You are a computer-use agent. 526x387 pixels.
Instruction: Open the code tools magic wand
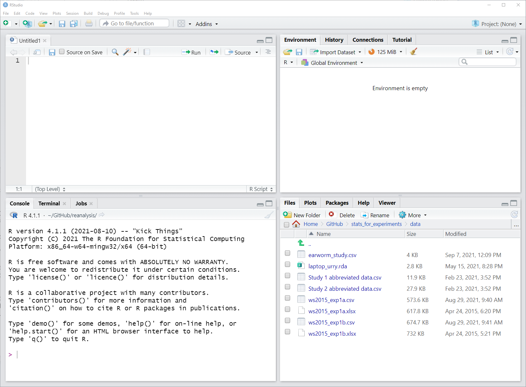[127, 52]
